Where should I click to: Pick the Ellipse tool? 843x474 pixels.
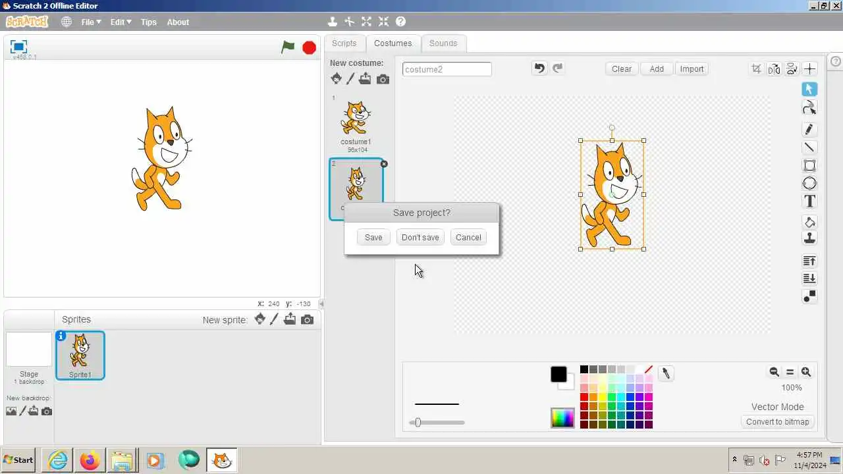click(x=809, y=184)
